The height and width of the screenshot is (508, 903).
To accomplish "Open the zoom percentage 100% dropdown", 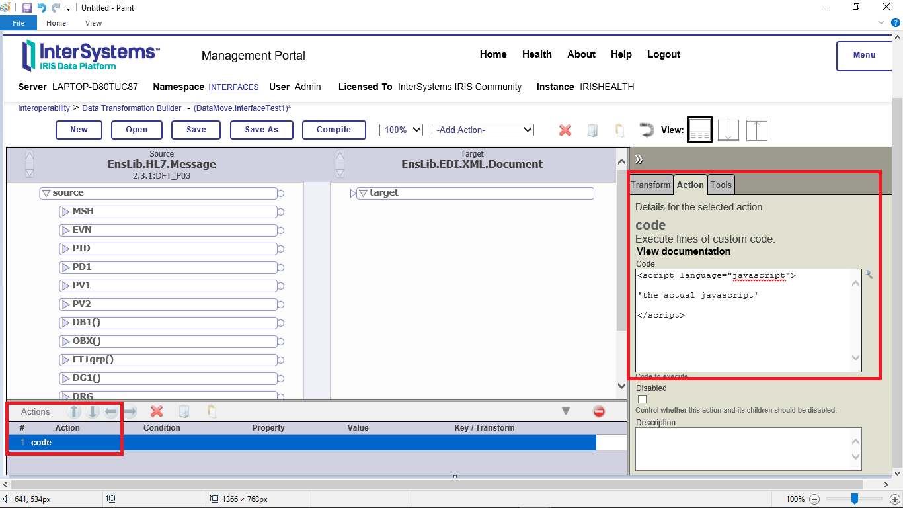I will click(401, 130).
